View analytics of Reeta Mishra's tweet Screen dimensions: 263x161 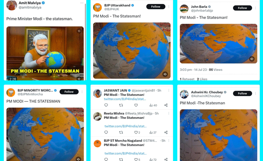[x=153, y=132]
